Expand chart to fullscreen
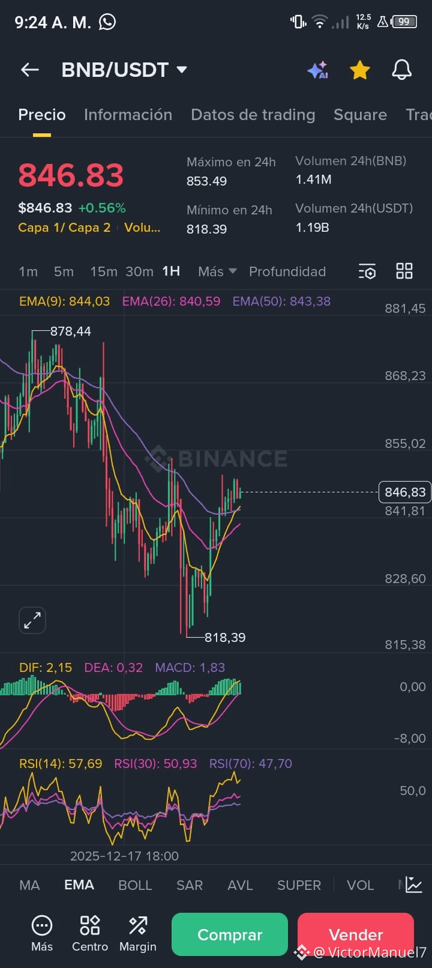 (32, 620)
